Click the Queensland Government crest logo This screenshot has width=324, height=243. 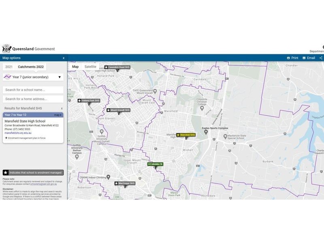click(x=6, y=49)
